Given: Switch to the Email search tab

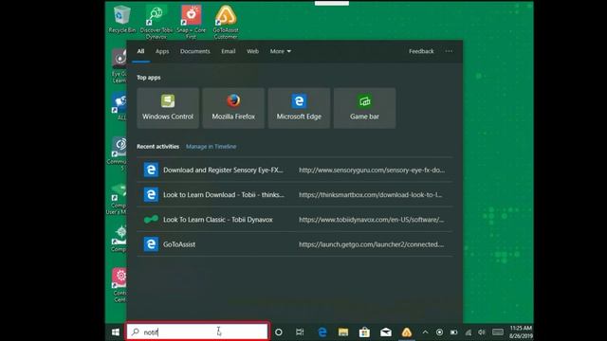Looking at the screenshot, I should 229,51.
